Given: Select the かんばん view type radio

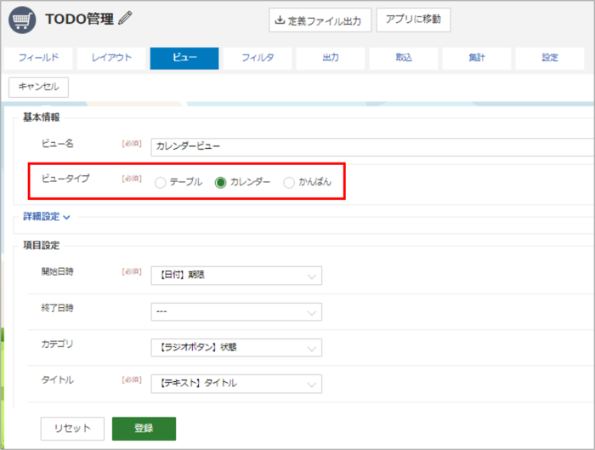Looking at the screenshot, I should point(289,183).
